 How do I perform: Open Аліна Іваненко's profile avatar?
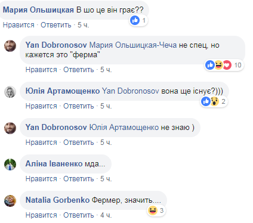(10, 165)
